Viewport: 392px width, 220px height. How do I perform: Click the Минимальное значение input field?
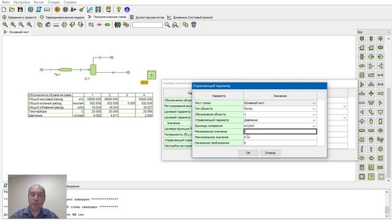point(280,131)
